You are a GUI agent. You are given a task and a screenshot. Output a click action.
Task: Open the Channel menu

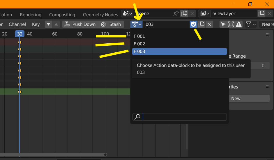pyautogui.click(x=17, y=24)
